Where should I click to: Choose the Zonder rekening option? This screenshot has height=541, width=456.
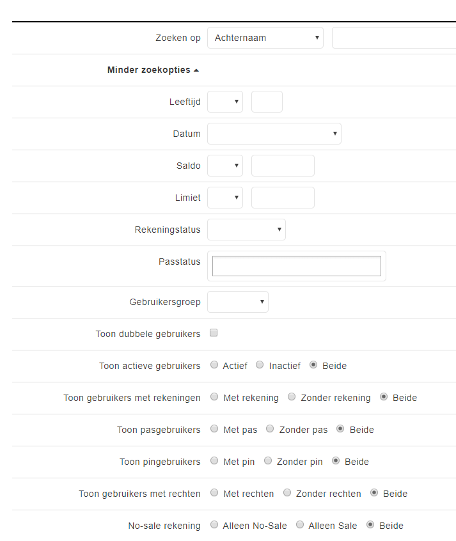[x=292, y=397]
